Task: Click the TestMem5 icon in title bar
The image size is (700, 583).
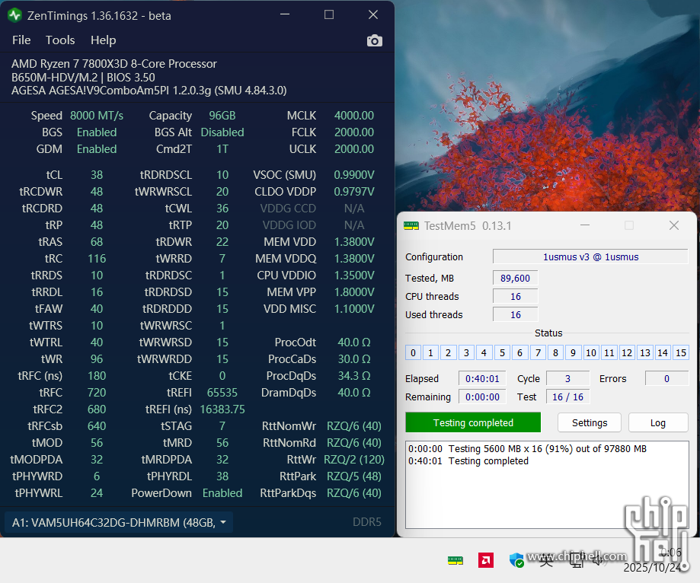Action: (411, 226)
